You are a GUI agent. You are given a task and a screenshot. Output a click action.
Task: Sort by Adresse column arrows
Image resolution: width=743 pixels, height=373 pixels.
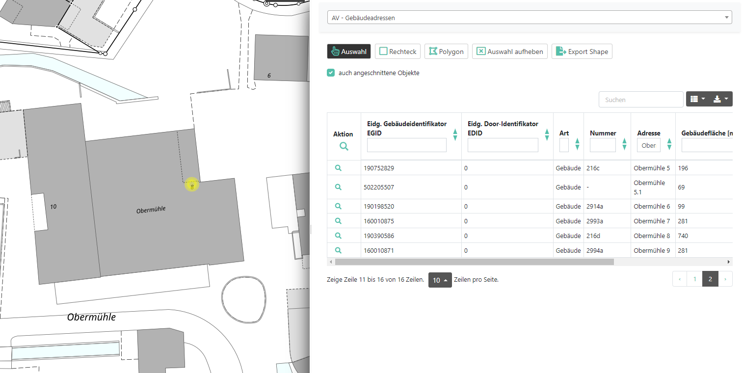[x=669, y=144]
